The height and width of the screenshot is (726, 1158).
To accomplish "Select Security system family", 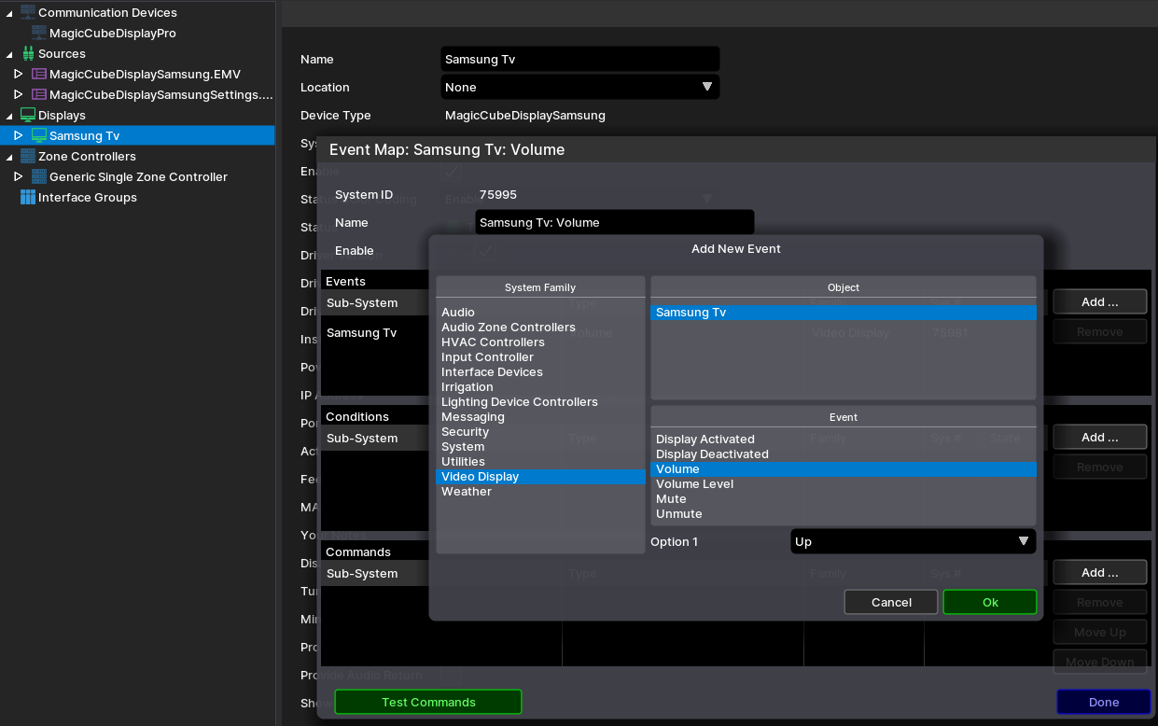I will (540, 432).
